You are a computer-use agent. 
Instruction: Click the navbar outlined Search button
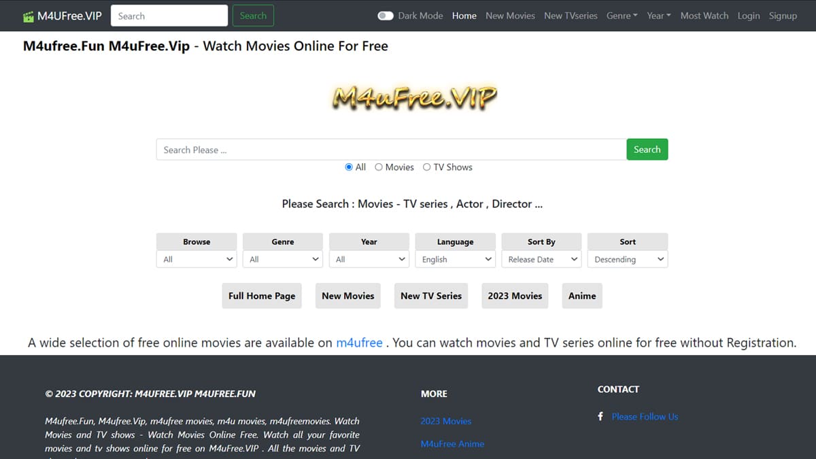click(x=253, y=16)
